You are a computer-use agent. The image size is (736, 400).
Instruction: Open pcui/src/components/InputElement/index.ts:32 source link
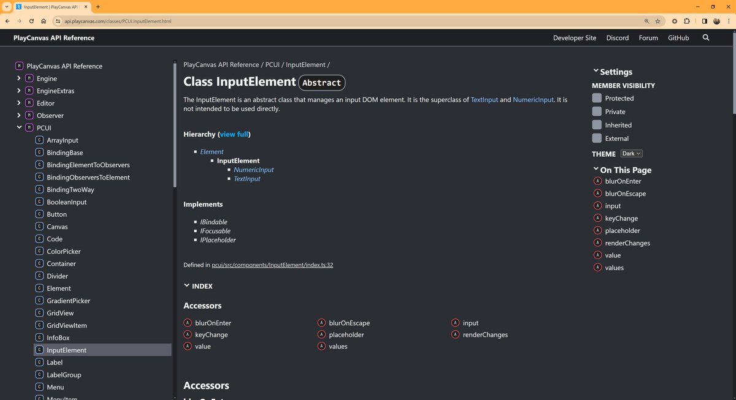tap(272, 265)
